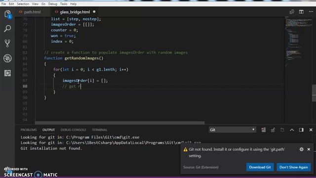This screenshot has height=178, width=316.
Task: Toggle output scroll lock
Action: [273, 130]
